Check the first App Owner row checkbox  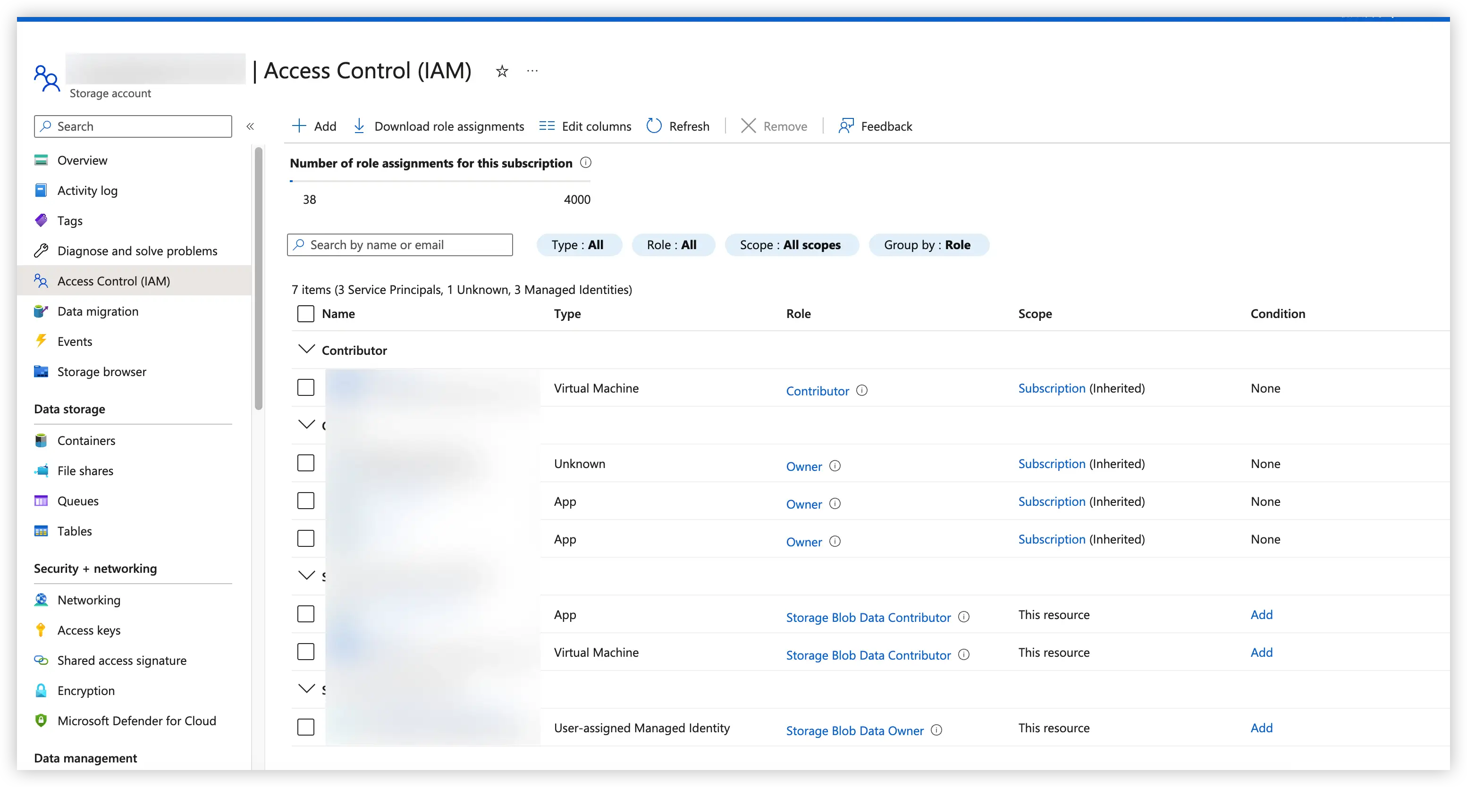click(306, 501)
